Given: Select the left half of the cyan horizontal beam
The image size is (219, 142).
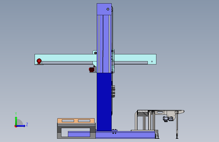Looking at the screenshot, I should pos(66,58).
